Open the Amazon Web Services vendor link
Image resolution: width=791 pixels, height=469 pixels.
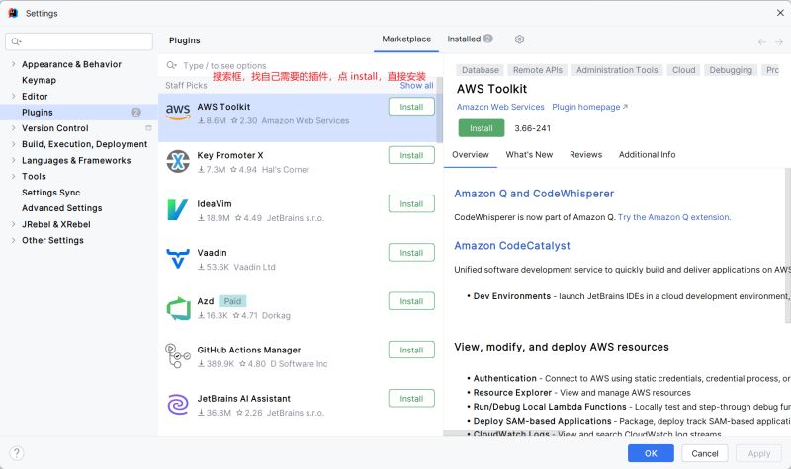pos(500,107)
